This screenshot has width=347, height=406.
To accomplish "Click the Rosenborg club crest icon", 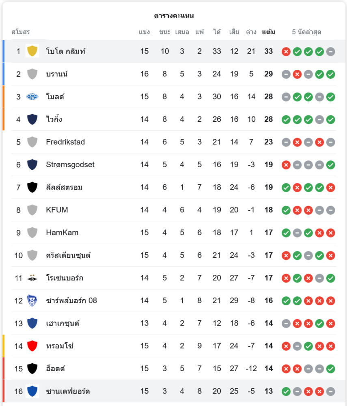I will [x=32, y=278].
